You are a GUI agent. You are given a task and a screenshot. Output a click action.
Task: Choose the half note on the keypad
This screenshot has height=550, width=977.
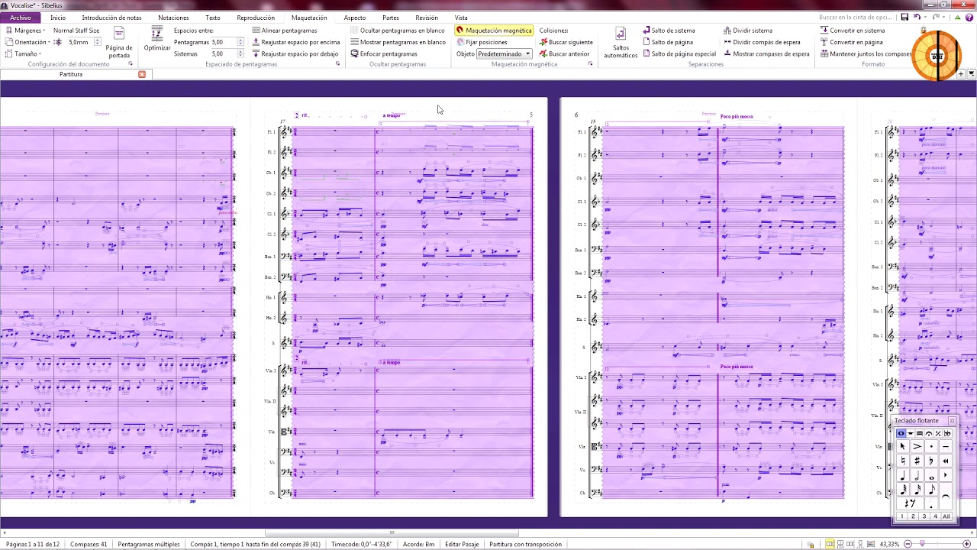pyautogui.click(x=917, y=475)
